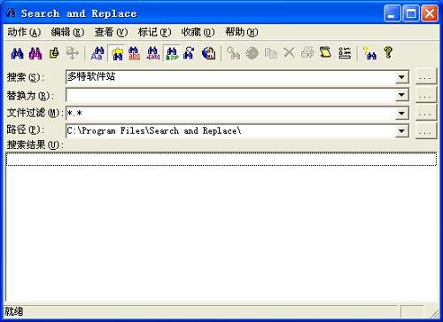Click the grayed round stop icon

click(x=252, y=53)
